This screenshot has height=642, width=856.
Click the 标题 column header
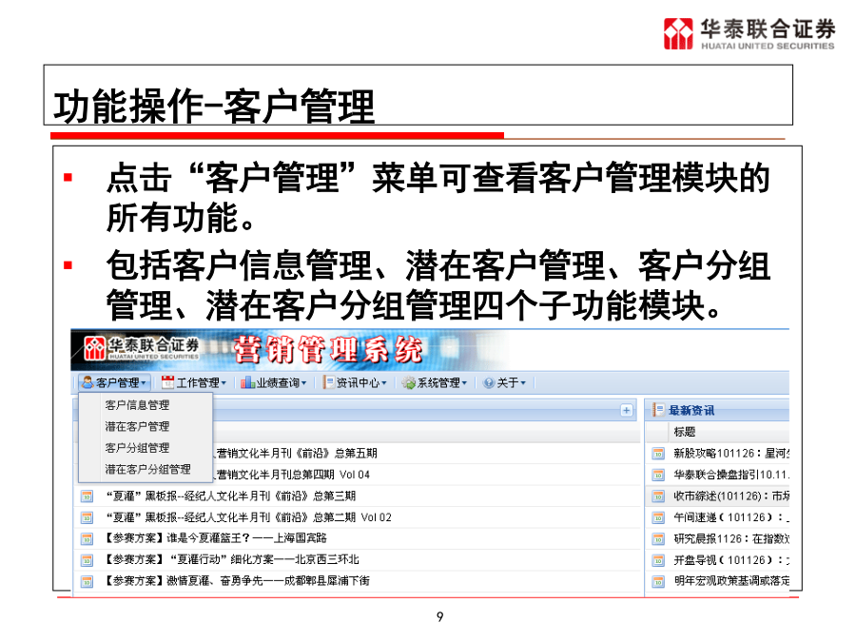(x=685, y=432)
